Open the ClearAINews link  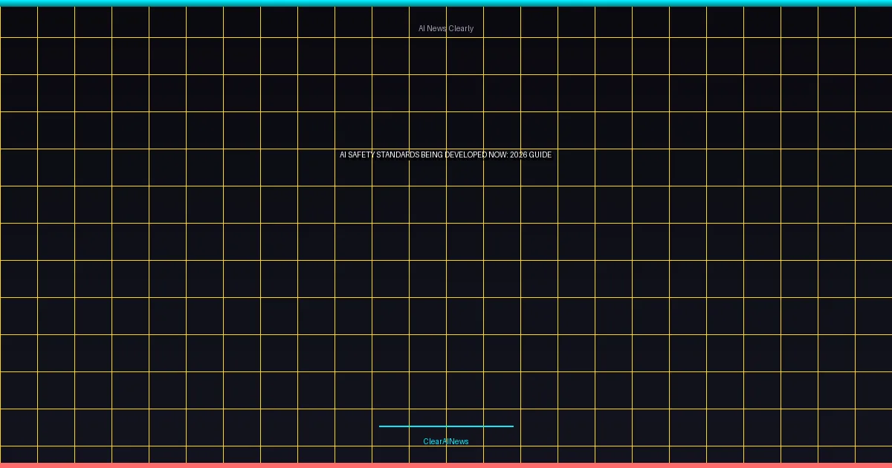tap(446, 441)
